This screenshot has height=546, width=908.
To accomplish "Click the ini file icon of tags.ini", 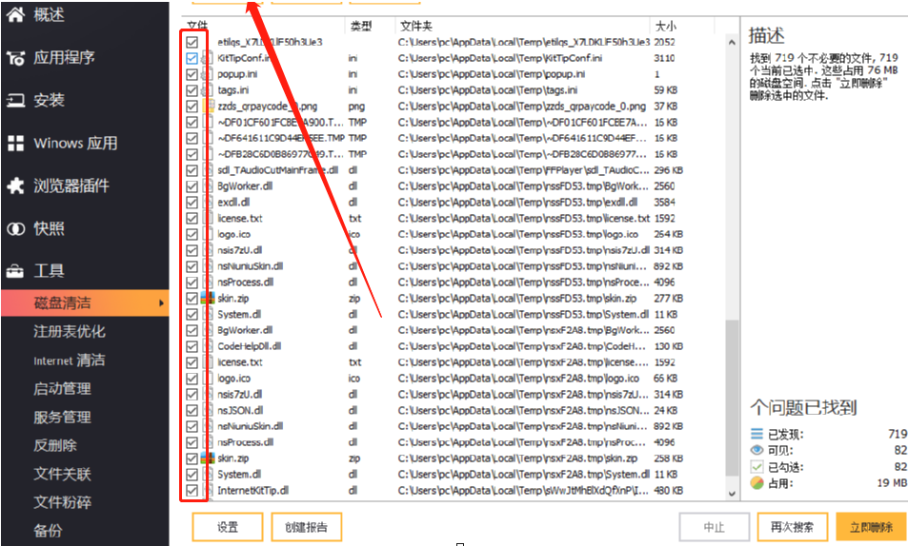I will pos(208,90).
